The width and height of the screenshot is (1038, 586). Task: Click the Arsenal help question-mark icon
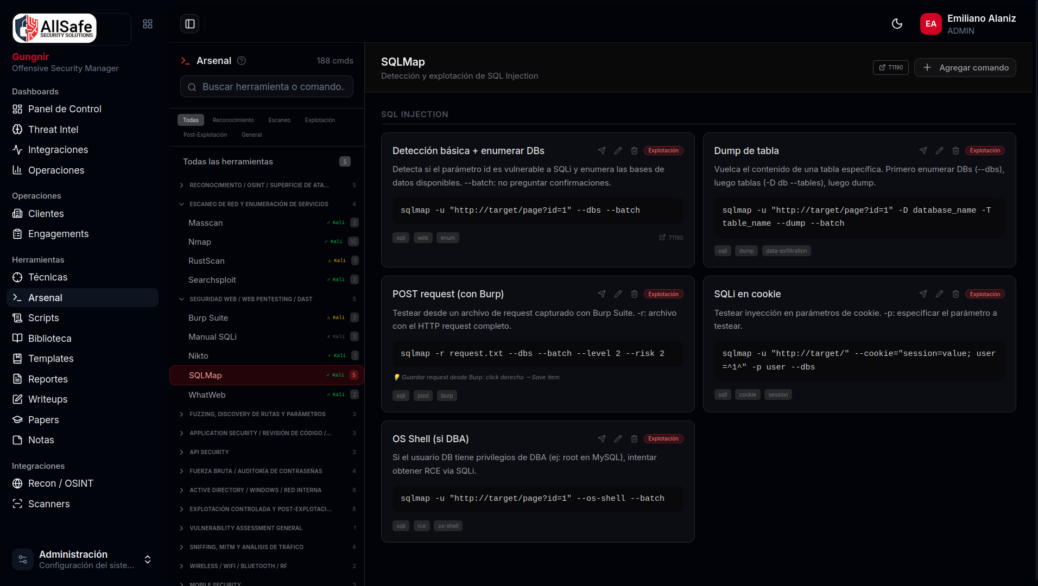tap(242, 61)
